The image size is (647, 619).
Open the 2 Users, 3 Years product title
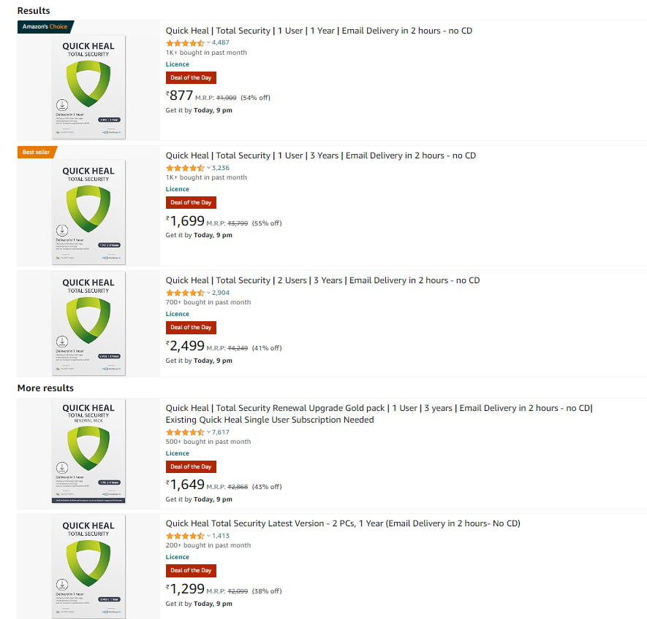(322, 280)
